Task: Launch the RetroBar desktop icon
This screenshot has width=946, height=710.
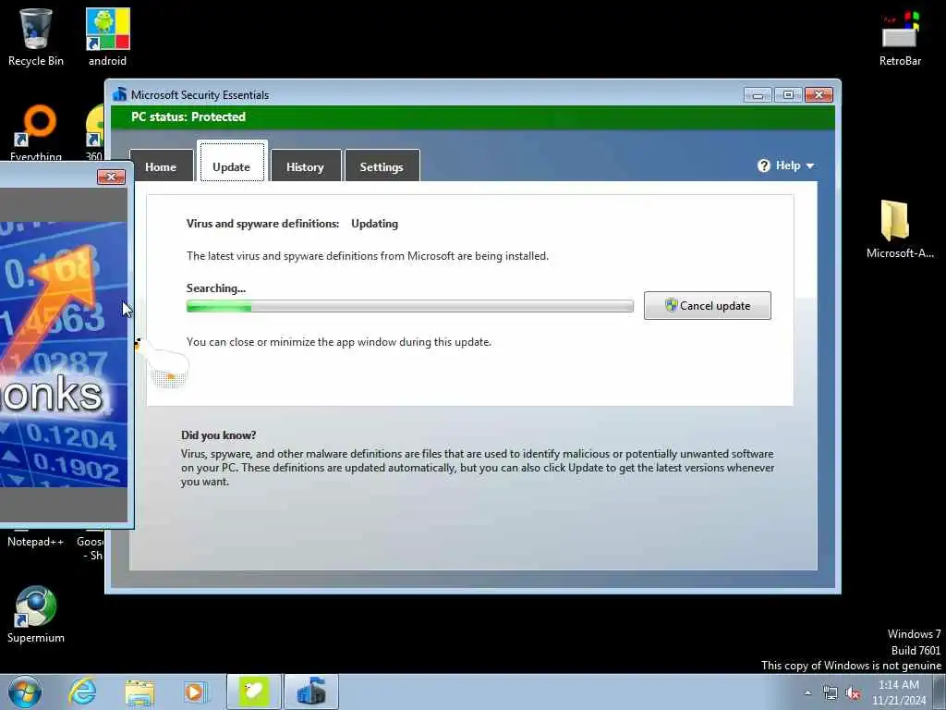Action: click(900, 36)
